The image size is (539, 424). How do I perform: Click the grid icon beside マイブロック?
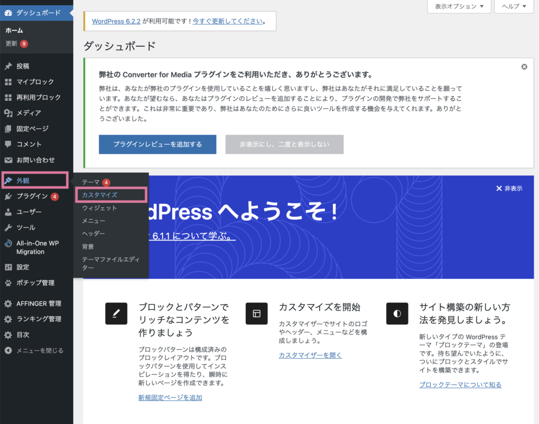pyautogui.click(x=8, y=81)
